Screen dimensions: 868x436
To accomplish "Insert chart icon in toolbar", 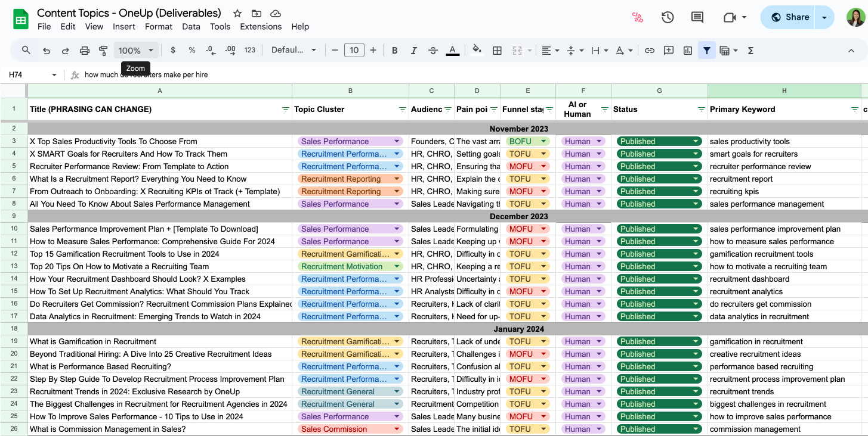I will point(688,51).
